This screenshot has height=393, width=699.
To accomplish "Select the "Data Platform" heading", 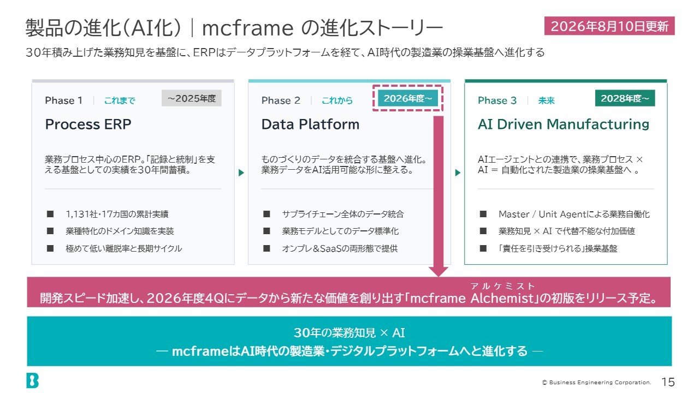I will tap(311, 124).
